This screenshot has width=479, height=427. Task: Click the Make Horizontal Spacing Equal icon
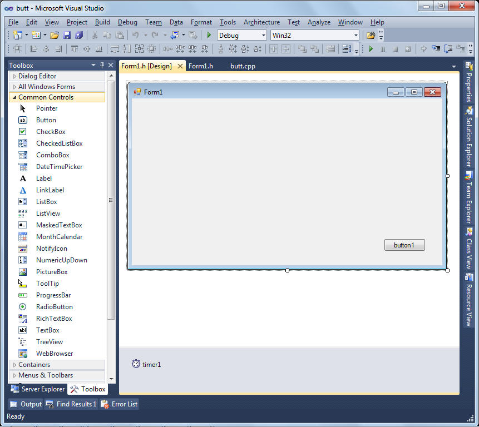click(167, 49)
